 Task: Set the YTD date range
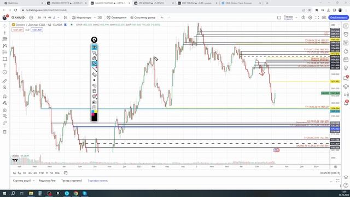point(42,173)
